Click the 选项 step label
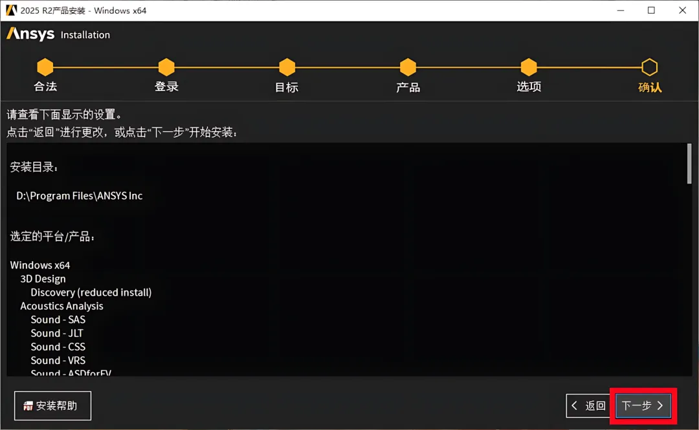The height and width of the screenshot is (430, 699). tap(529, 87)
